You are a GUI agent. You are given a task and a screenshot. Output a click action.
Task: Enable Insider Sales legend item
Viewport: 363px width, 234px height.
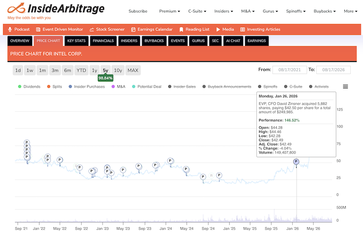tap(182, 86)
